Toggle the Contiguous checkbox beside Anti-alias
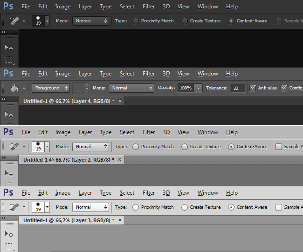The height and width of the screenshot is (252, 303). pyautogui.click(x=284, y=88)
